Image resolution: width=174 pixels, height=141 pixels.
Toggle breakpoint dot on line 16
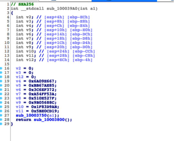(x=1, y=68)
